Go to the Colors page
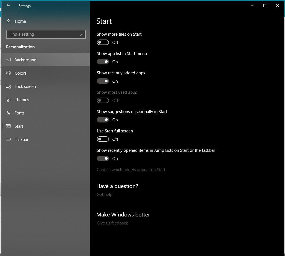The height and width of the screenshot is (256, 285). click(x=46, y=73)
